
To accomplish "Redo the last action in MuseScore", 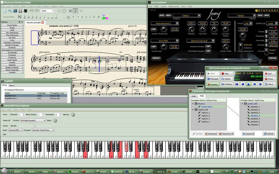I will pyautogui.click(x=37, y=11).
